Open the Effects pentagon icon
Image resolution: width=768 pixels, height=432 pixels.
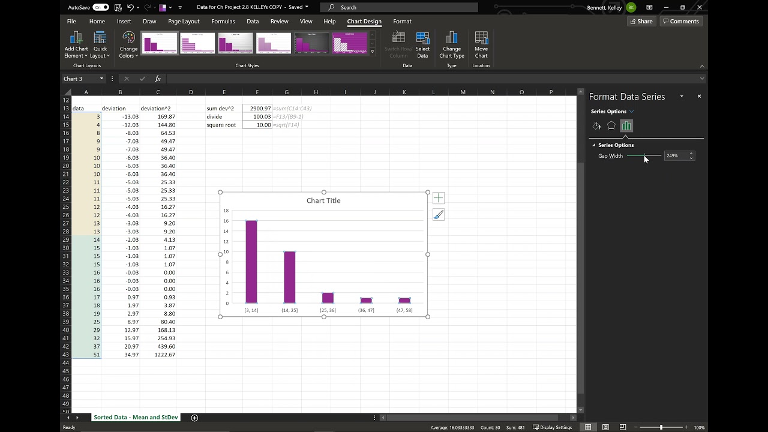(x=611, y=125)
